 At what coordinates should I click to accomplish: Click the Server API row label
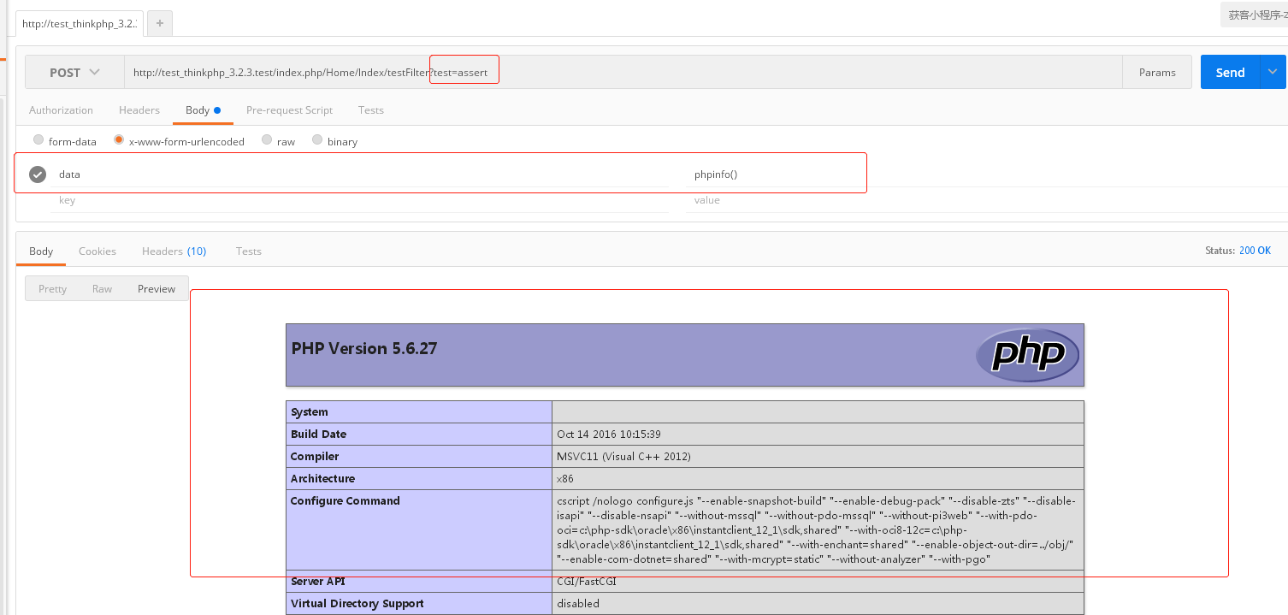tap(318, 582)
